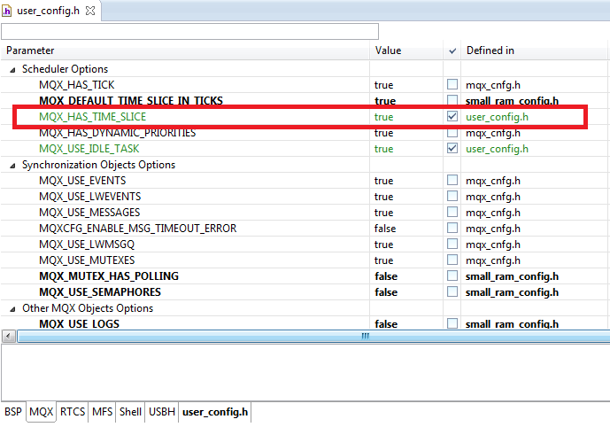Screen dimensions: 610x427
Task: Select the MQXCFG_ENABLE_MSG_TIMEOUT_ERROR parameter name
Action: tap(138, 229)
